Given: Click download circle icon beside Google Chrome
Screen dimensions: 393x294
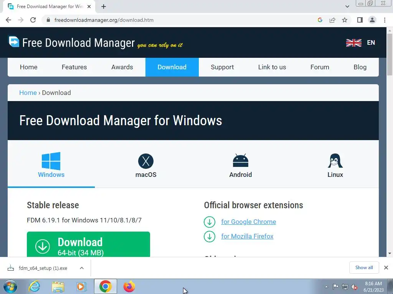Looking at the screenshot, I should (209, 222).
